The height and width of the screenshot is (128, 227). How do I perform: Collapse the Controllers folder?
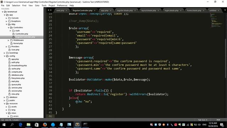click(9, 28)
